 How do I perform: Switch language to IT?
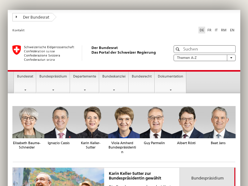(216, 30)
